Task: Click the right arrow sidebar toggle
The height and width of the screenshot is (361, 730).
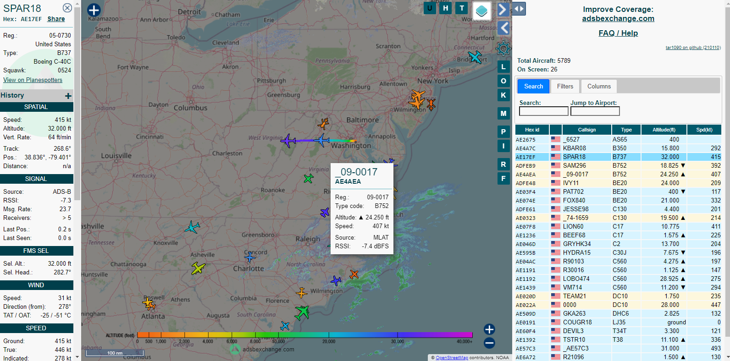Action: coord(503,9)
